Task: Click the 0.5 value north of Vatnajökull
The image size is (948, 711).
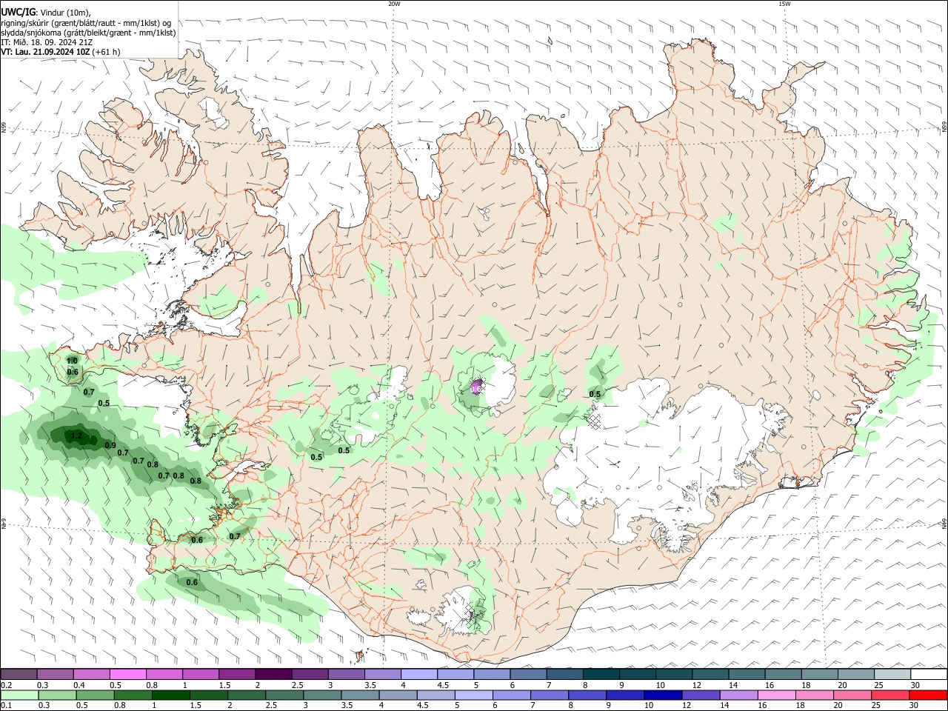Action: pyautogui.click(x=595, y=395)
